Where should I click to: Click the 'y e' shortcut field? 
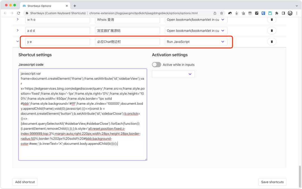pyautogui.click(x=58, y=42)
